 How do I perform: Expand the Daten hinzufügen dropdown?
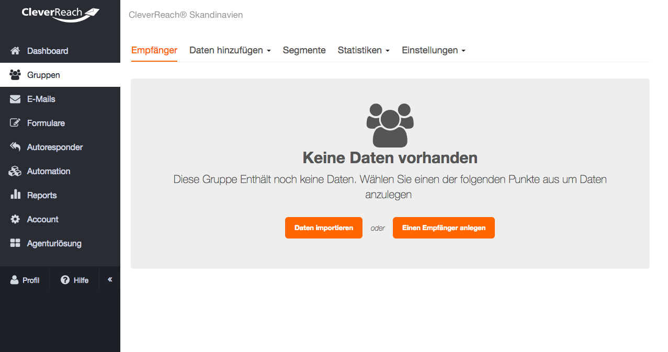pos(230,50)
